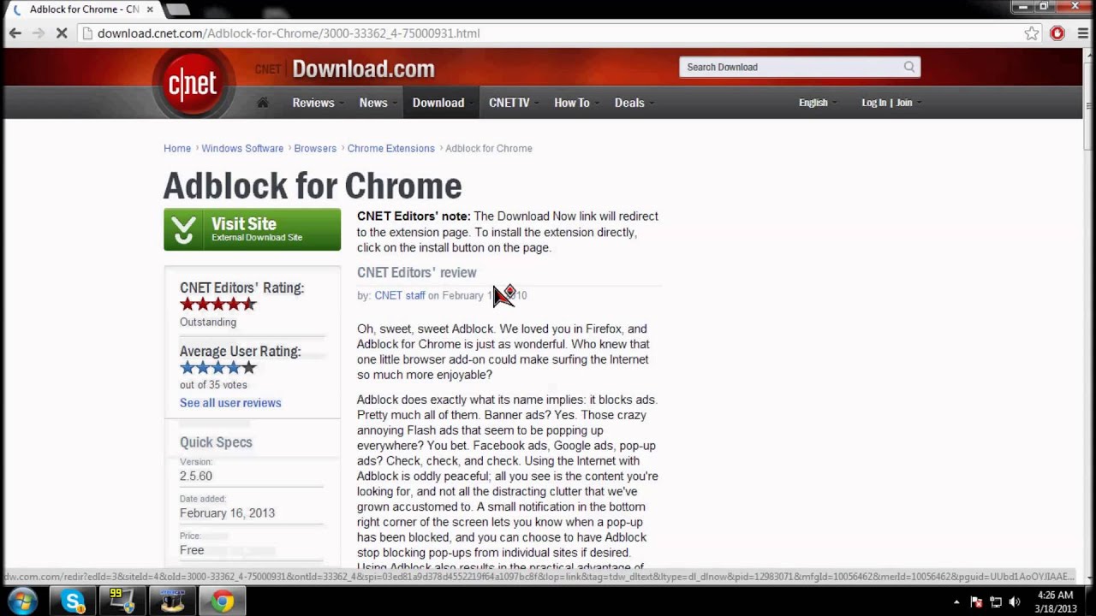Viewport: 1096px width, 616px height.
Task: Open English language selector
Action: pyautogui.click(x=817, y=103)
